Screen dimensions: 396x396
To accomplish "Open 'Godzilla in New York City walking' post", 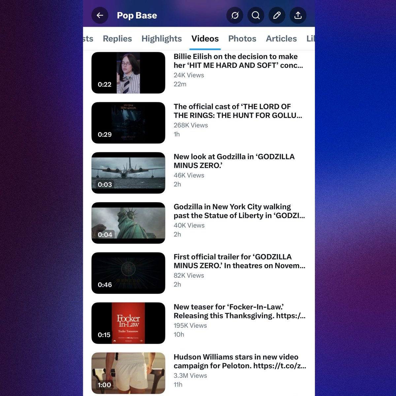I will click(x=239, y=211).
